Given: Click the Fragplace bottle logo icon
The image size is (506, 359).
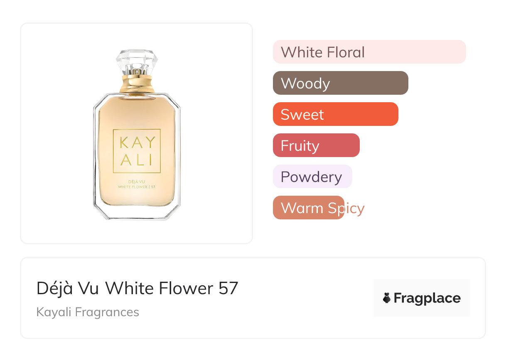Looking at the screenshot, I should tap(387, 298).
